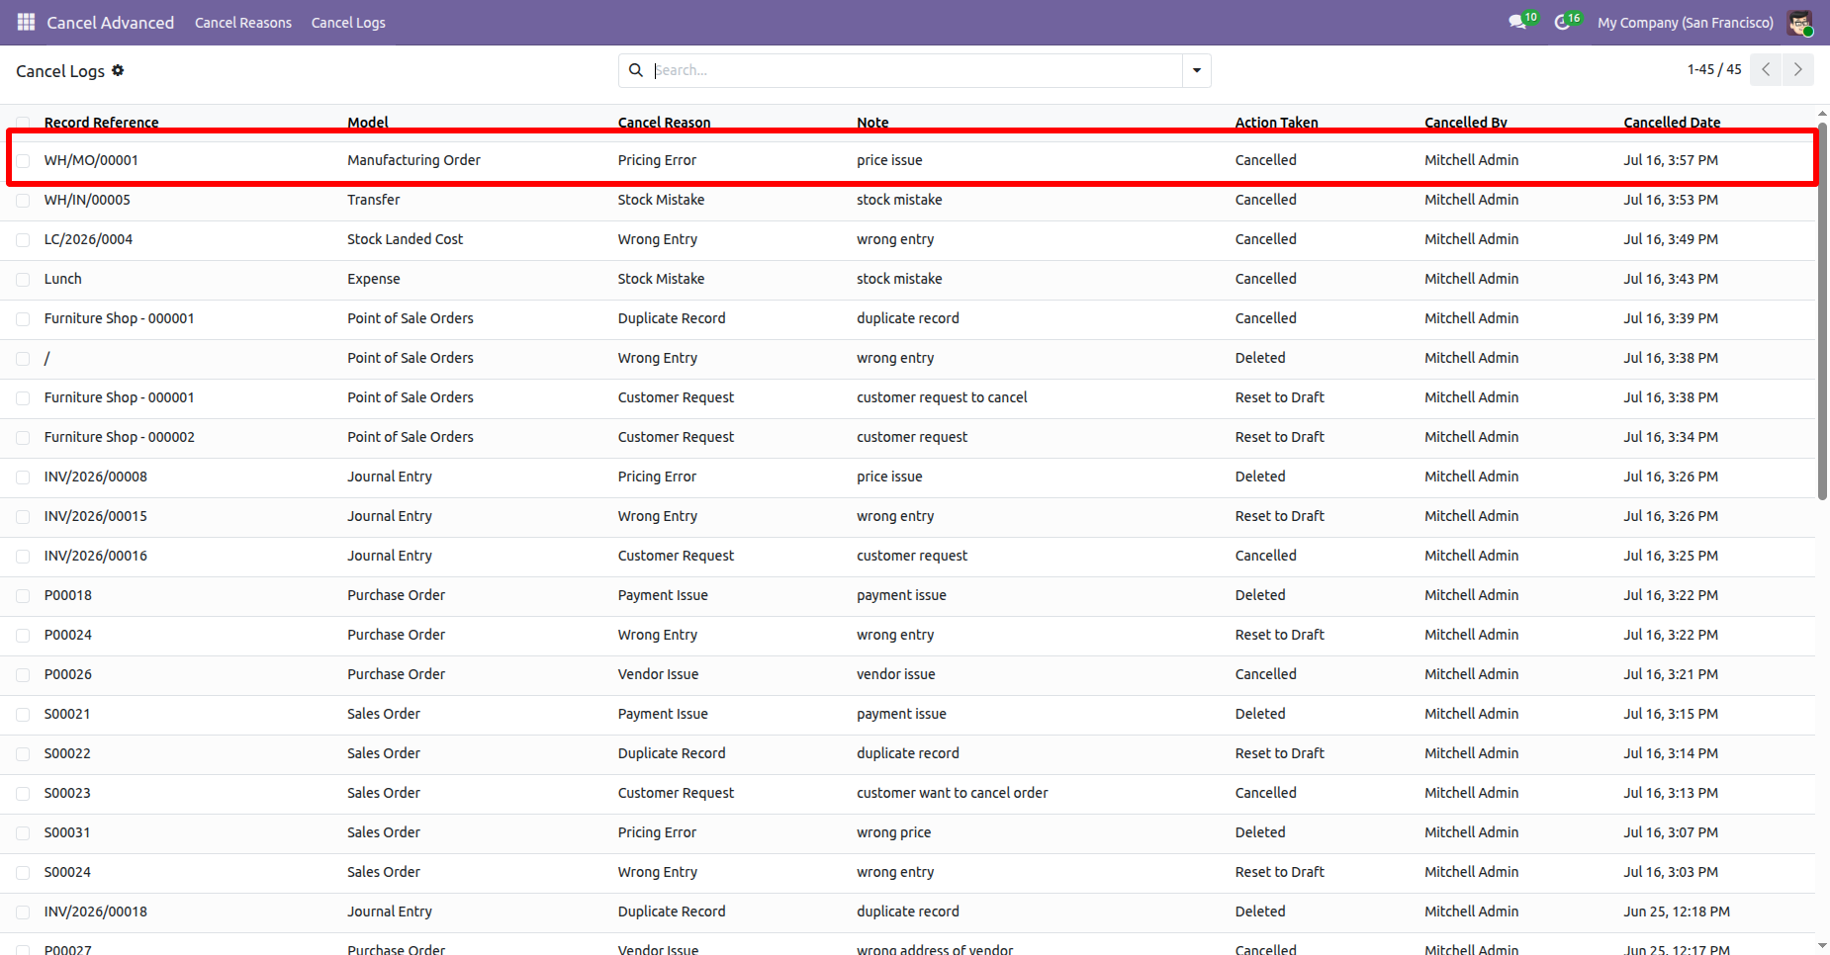
Task: Sort by Note column header
Action: (872, 123)
